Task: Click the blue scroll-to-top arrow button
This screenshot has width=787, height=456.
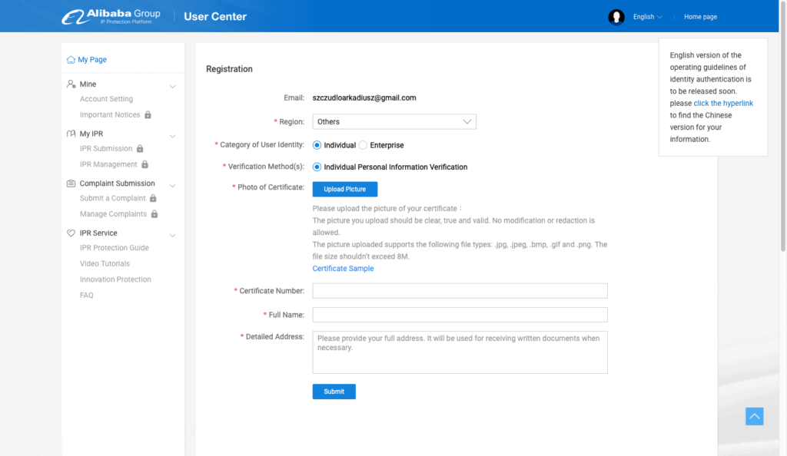Action: [755, 416]
